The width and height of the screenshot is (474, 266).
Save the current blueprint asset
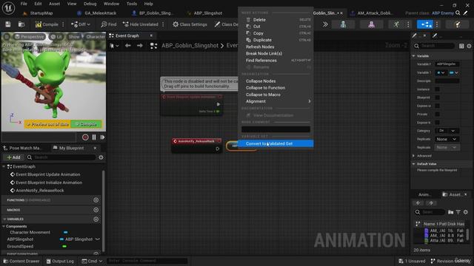(x=8, y=24)
